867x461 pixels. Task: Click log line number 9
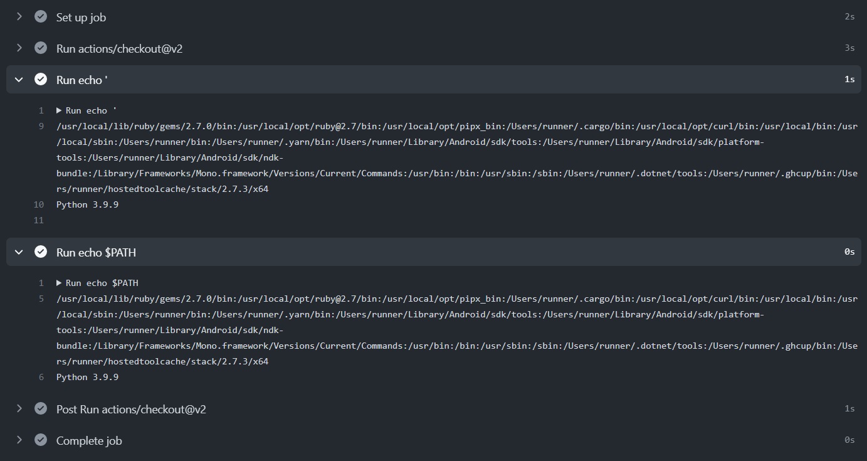pyautogui.click(x=41, y=126)
